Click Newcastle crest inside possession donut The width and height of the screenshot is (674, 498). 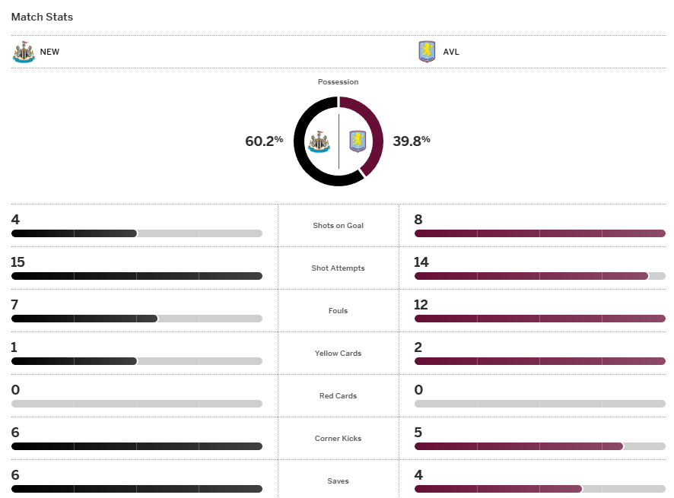318,141
